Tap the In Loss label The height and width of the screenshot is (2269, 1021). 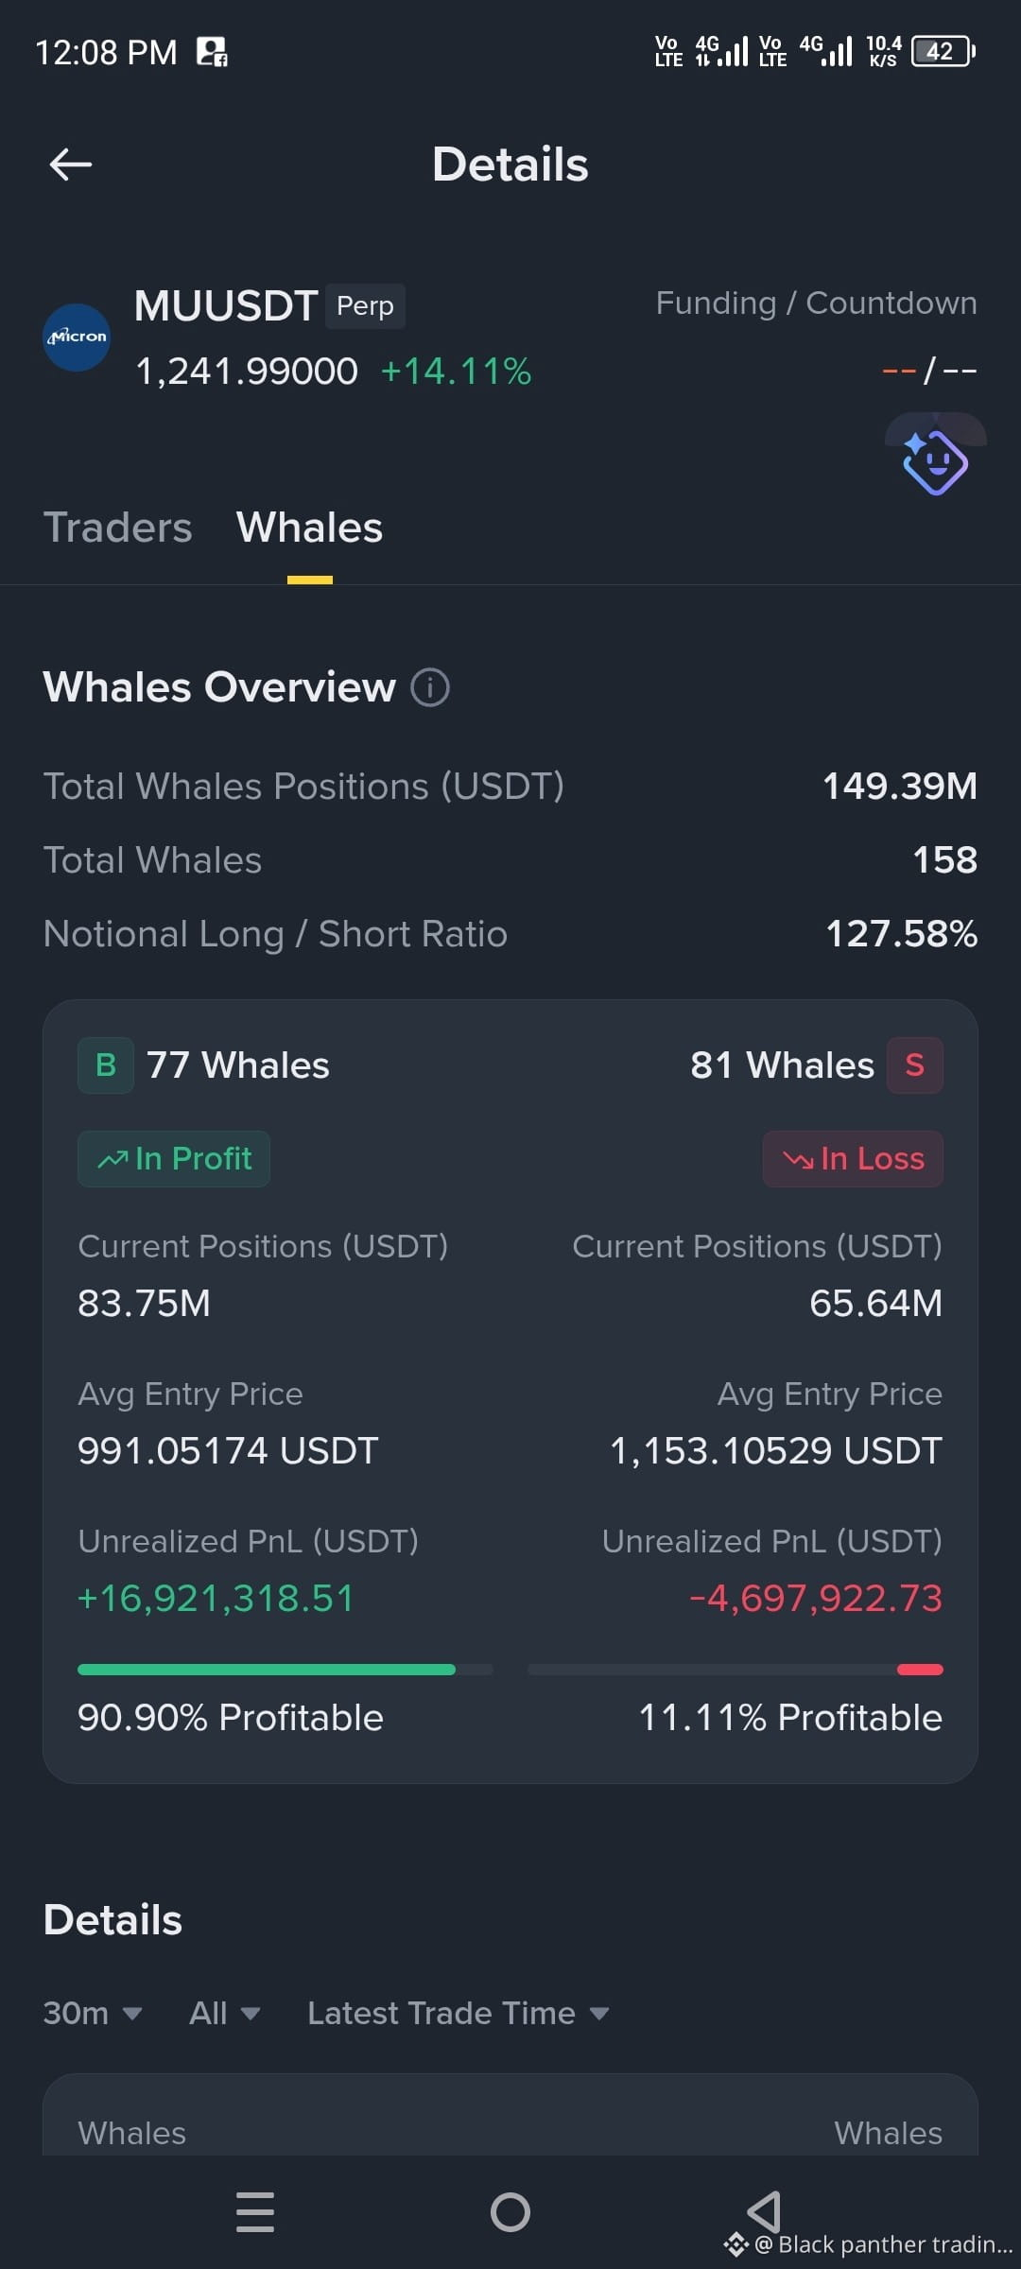coord(853,1159)
